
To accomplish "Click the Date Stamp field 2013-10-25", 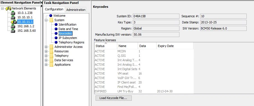I will point(223,22).
